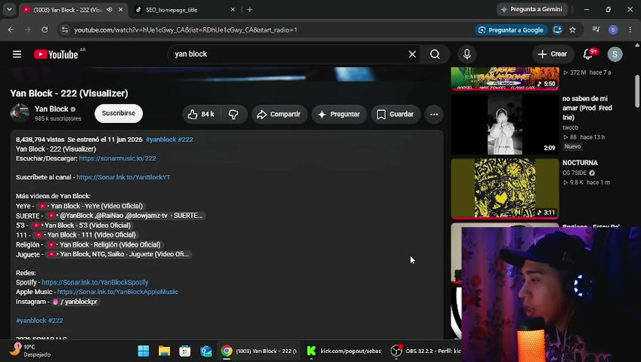641x362 pixels.
Task: Click twocb channel name
Action: coord(570,128)
